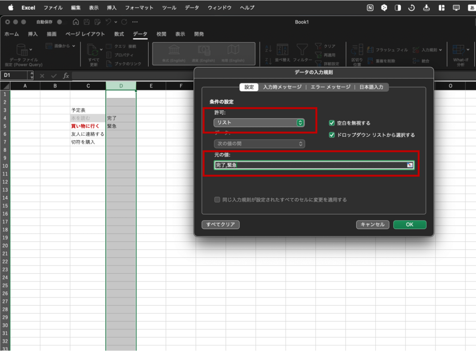The image size is (476, 351).
Task: Click the 重複を削除 icon
Action: [370, 61]
